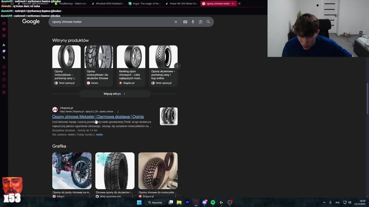Screen dimensions: 369x207
Task: Expand Więcej witryn
Action: [x=115, y=94]
